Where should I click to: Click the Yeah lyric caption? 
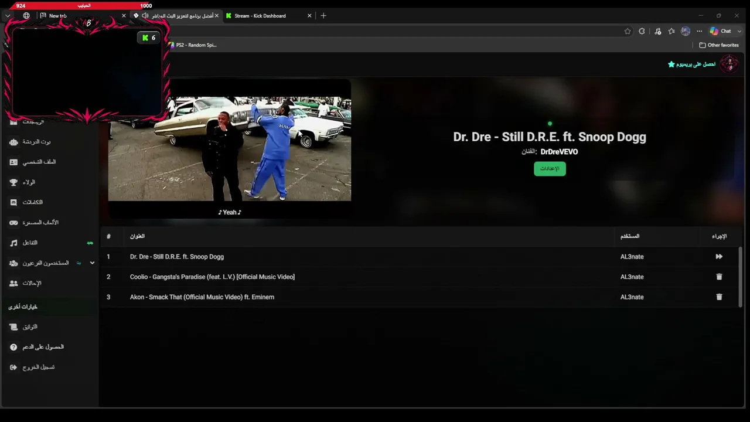point(230,212)
